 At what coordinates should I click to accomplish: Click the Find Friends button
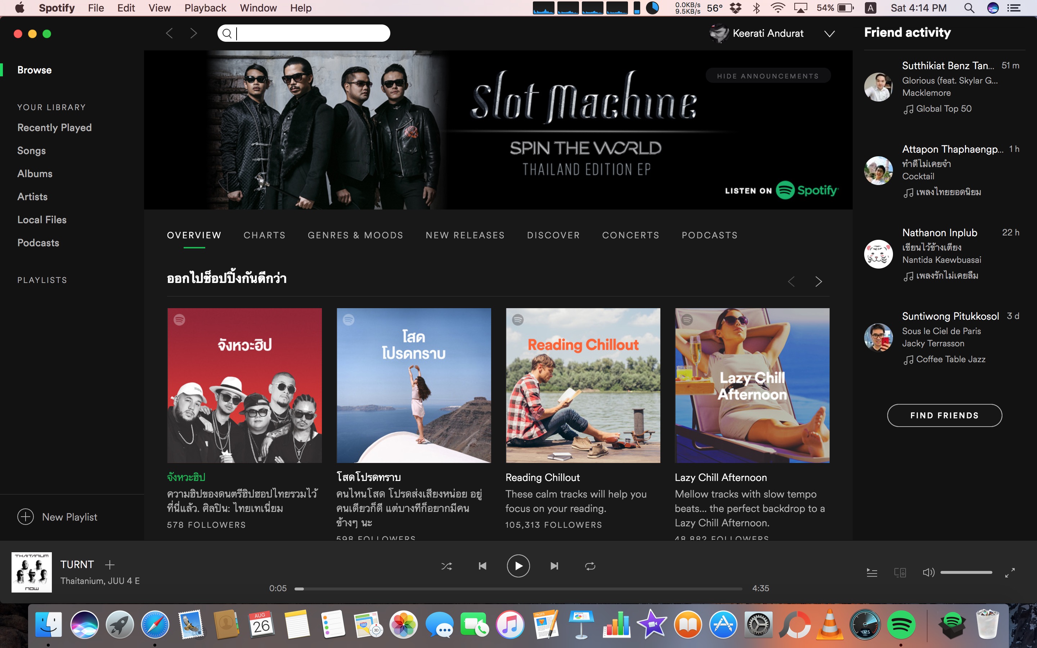944,415
